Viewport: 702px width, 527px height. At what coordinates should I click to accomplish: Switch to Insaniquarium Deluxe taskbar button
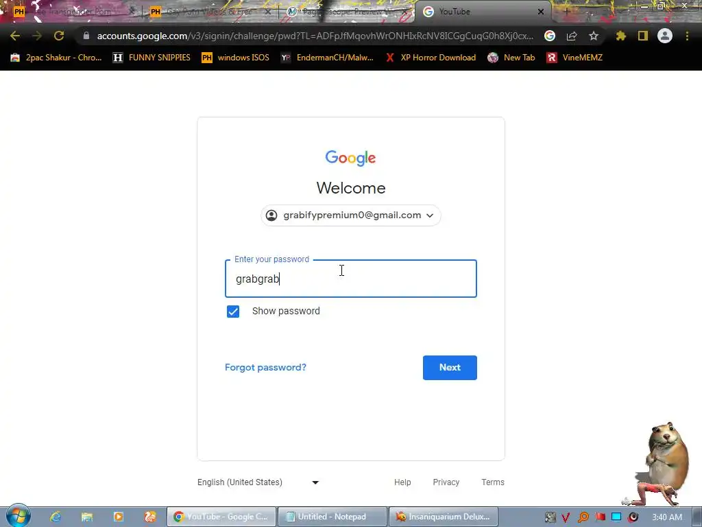pyautogui.click(x=444, y=517)
